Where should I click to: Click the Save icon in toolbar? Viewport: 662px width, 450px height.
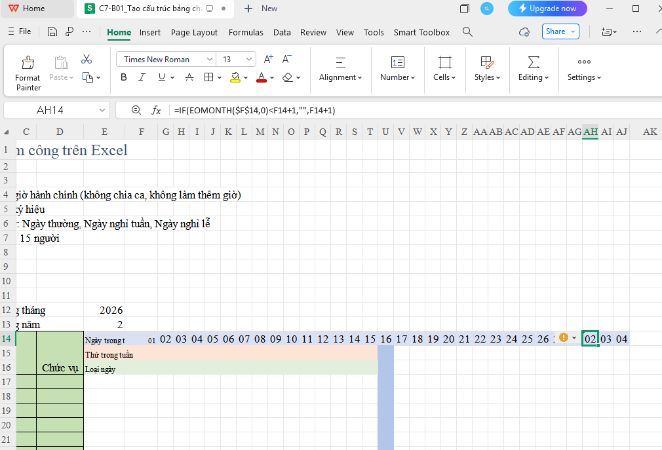pyautogui.click(x=52, y=32)
